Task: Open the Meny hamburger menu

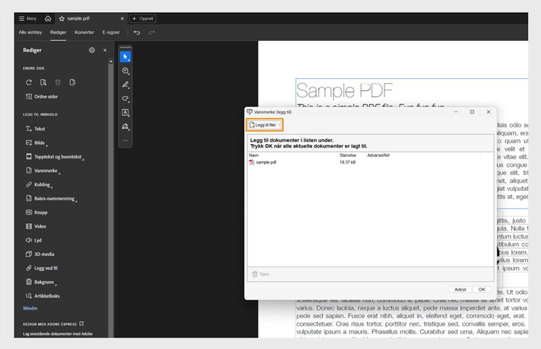Action: pos(27,19)
